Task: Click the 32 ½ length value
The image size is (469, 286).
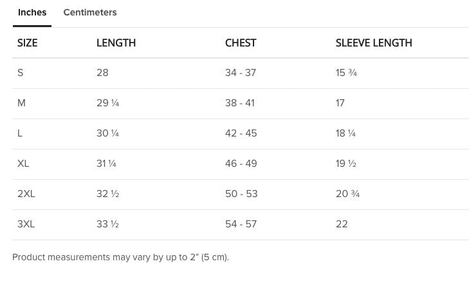Action: 107,194
